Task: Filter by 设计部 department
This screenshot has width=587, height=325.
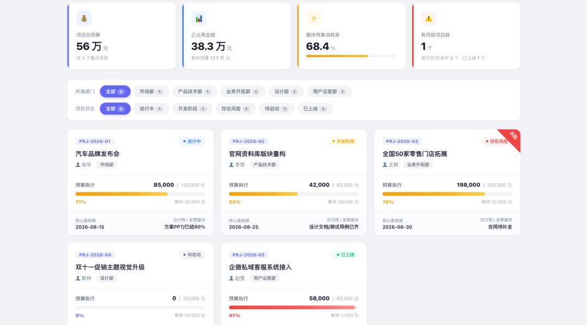Action: [x=286, y=91]
